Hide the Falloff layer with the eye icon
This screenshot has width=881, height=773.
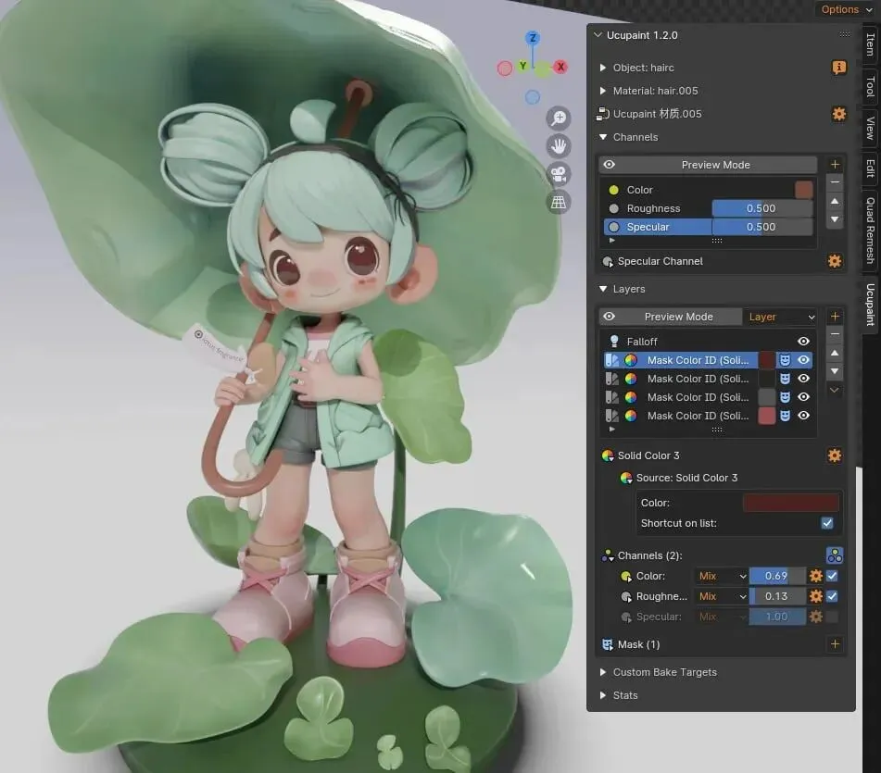point(803,342)
